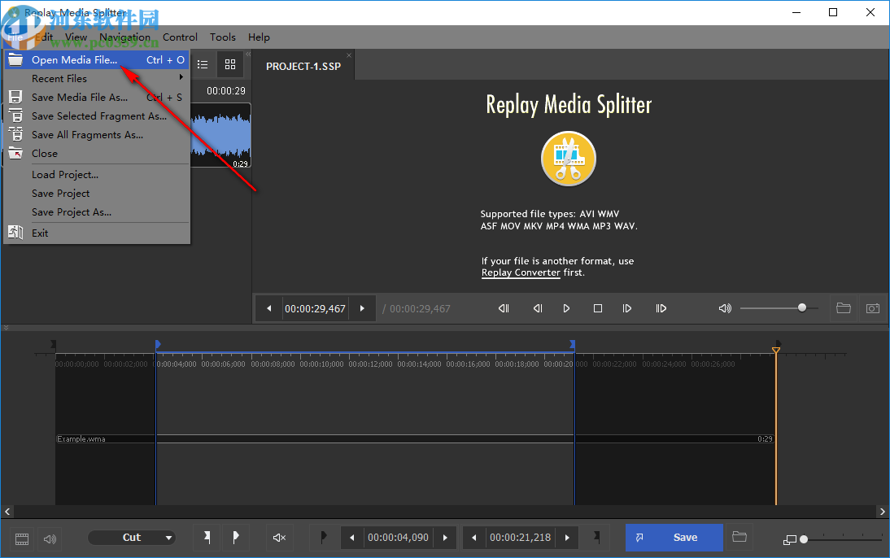890x558 pixels.
Task: Switch to grid thumbnail view
Action: [230, 64]
